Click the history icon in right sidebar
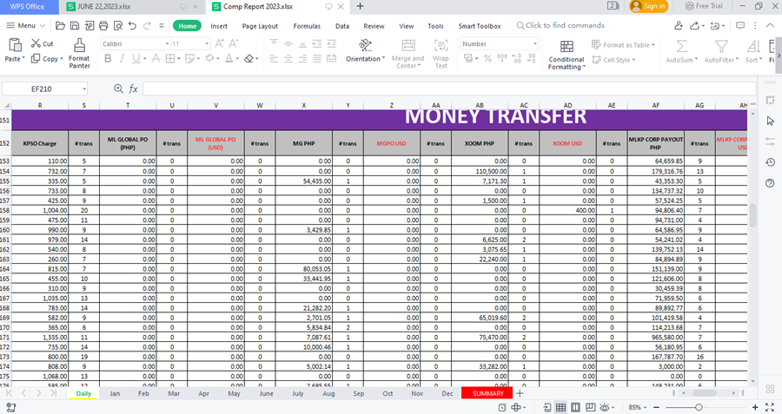782x414 pixels. coord(771,162)
